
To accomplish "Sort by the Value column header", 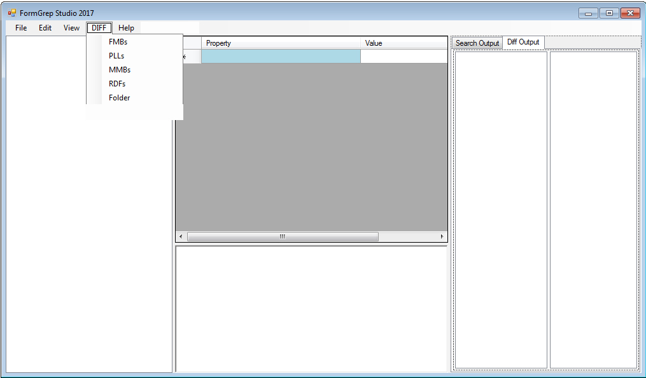I will [x=404, y=43].
